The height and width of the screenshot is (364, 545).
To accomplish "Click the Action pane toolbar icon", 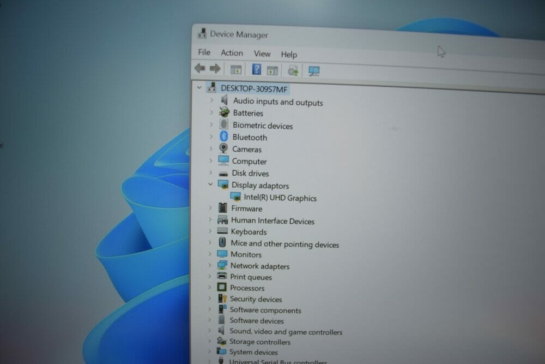I will [272, 70].
